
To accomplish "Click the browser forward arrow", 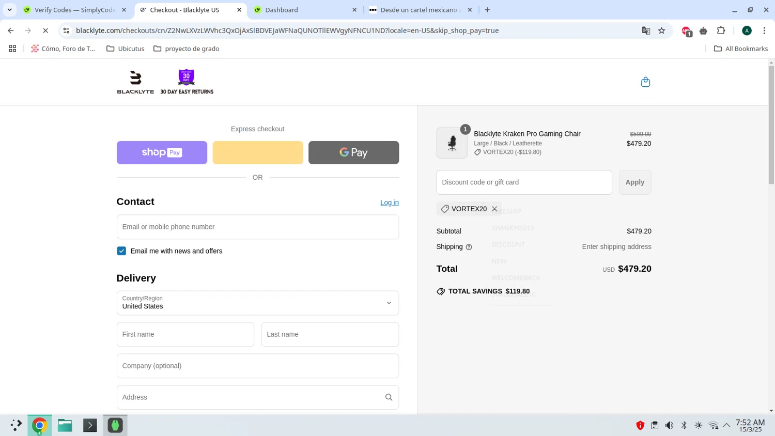I will click(x=28, y=30).
